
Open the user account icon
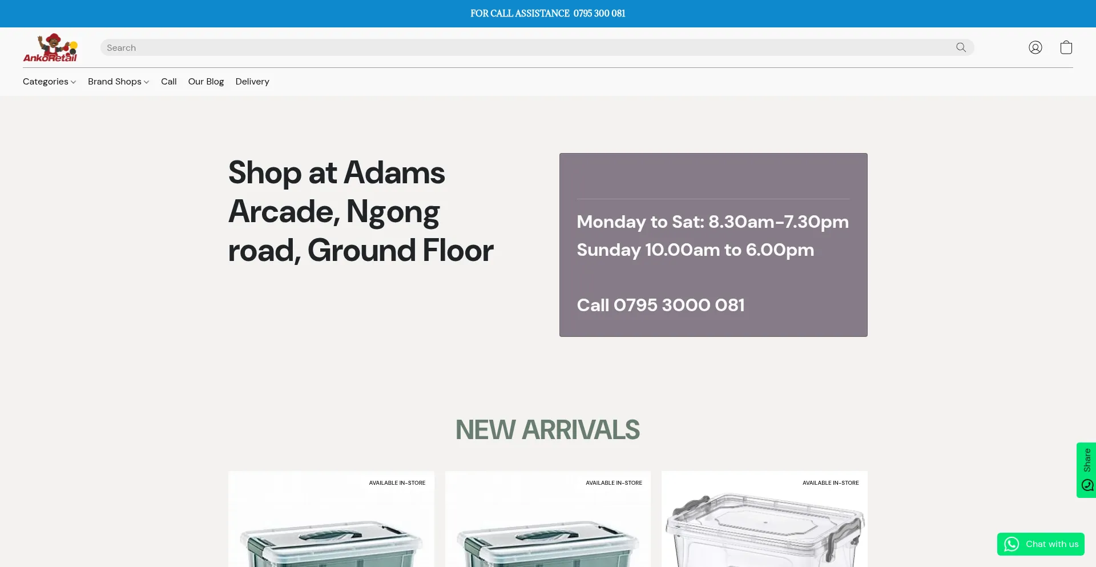[x=1035, y=47]
